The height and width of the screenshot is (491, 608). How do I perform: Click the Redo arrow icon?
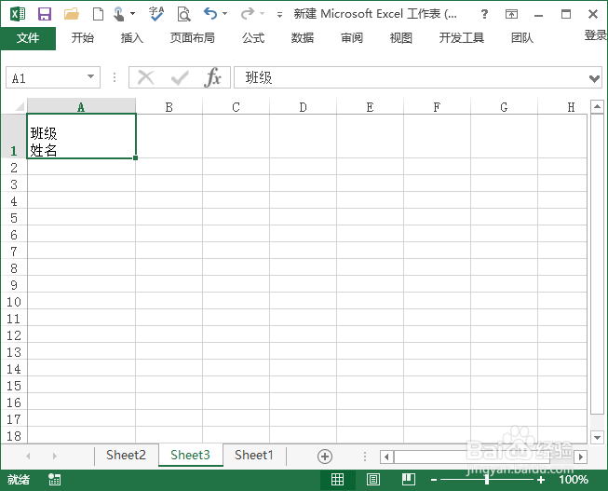pos(248,14)
